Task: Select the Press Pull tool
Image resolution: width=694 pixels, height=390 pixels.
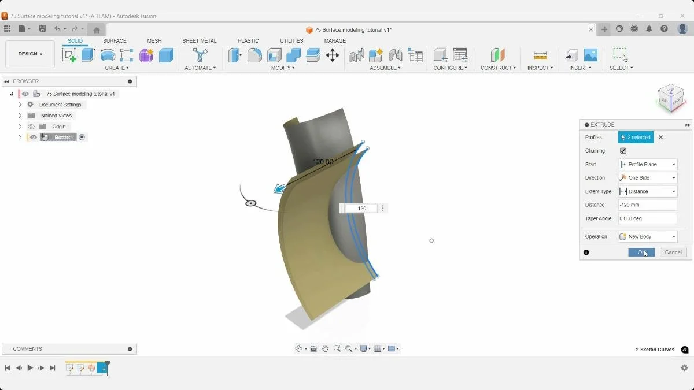Action: [x=235, y=55]
